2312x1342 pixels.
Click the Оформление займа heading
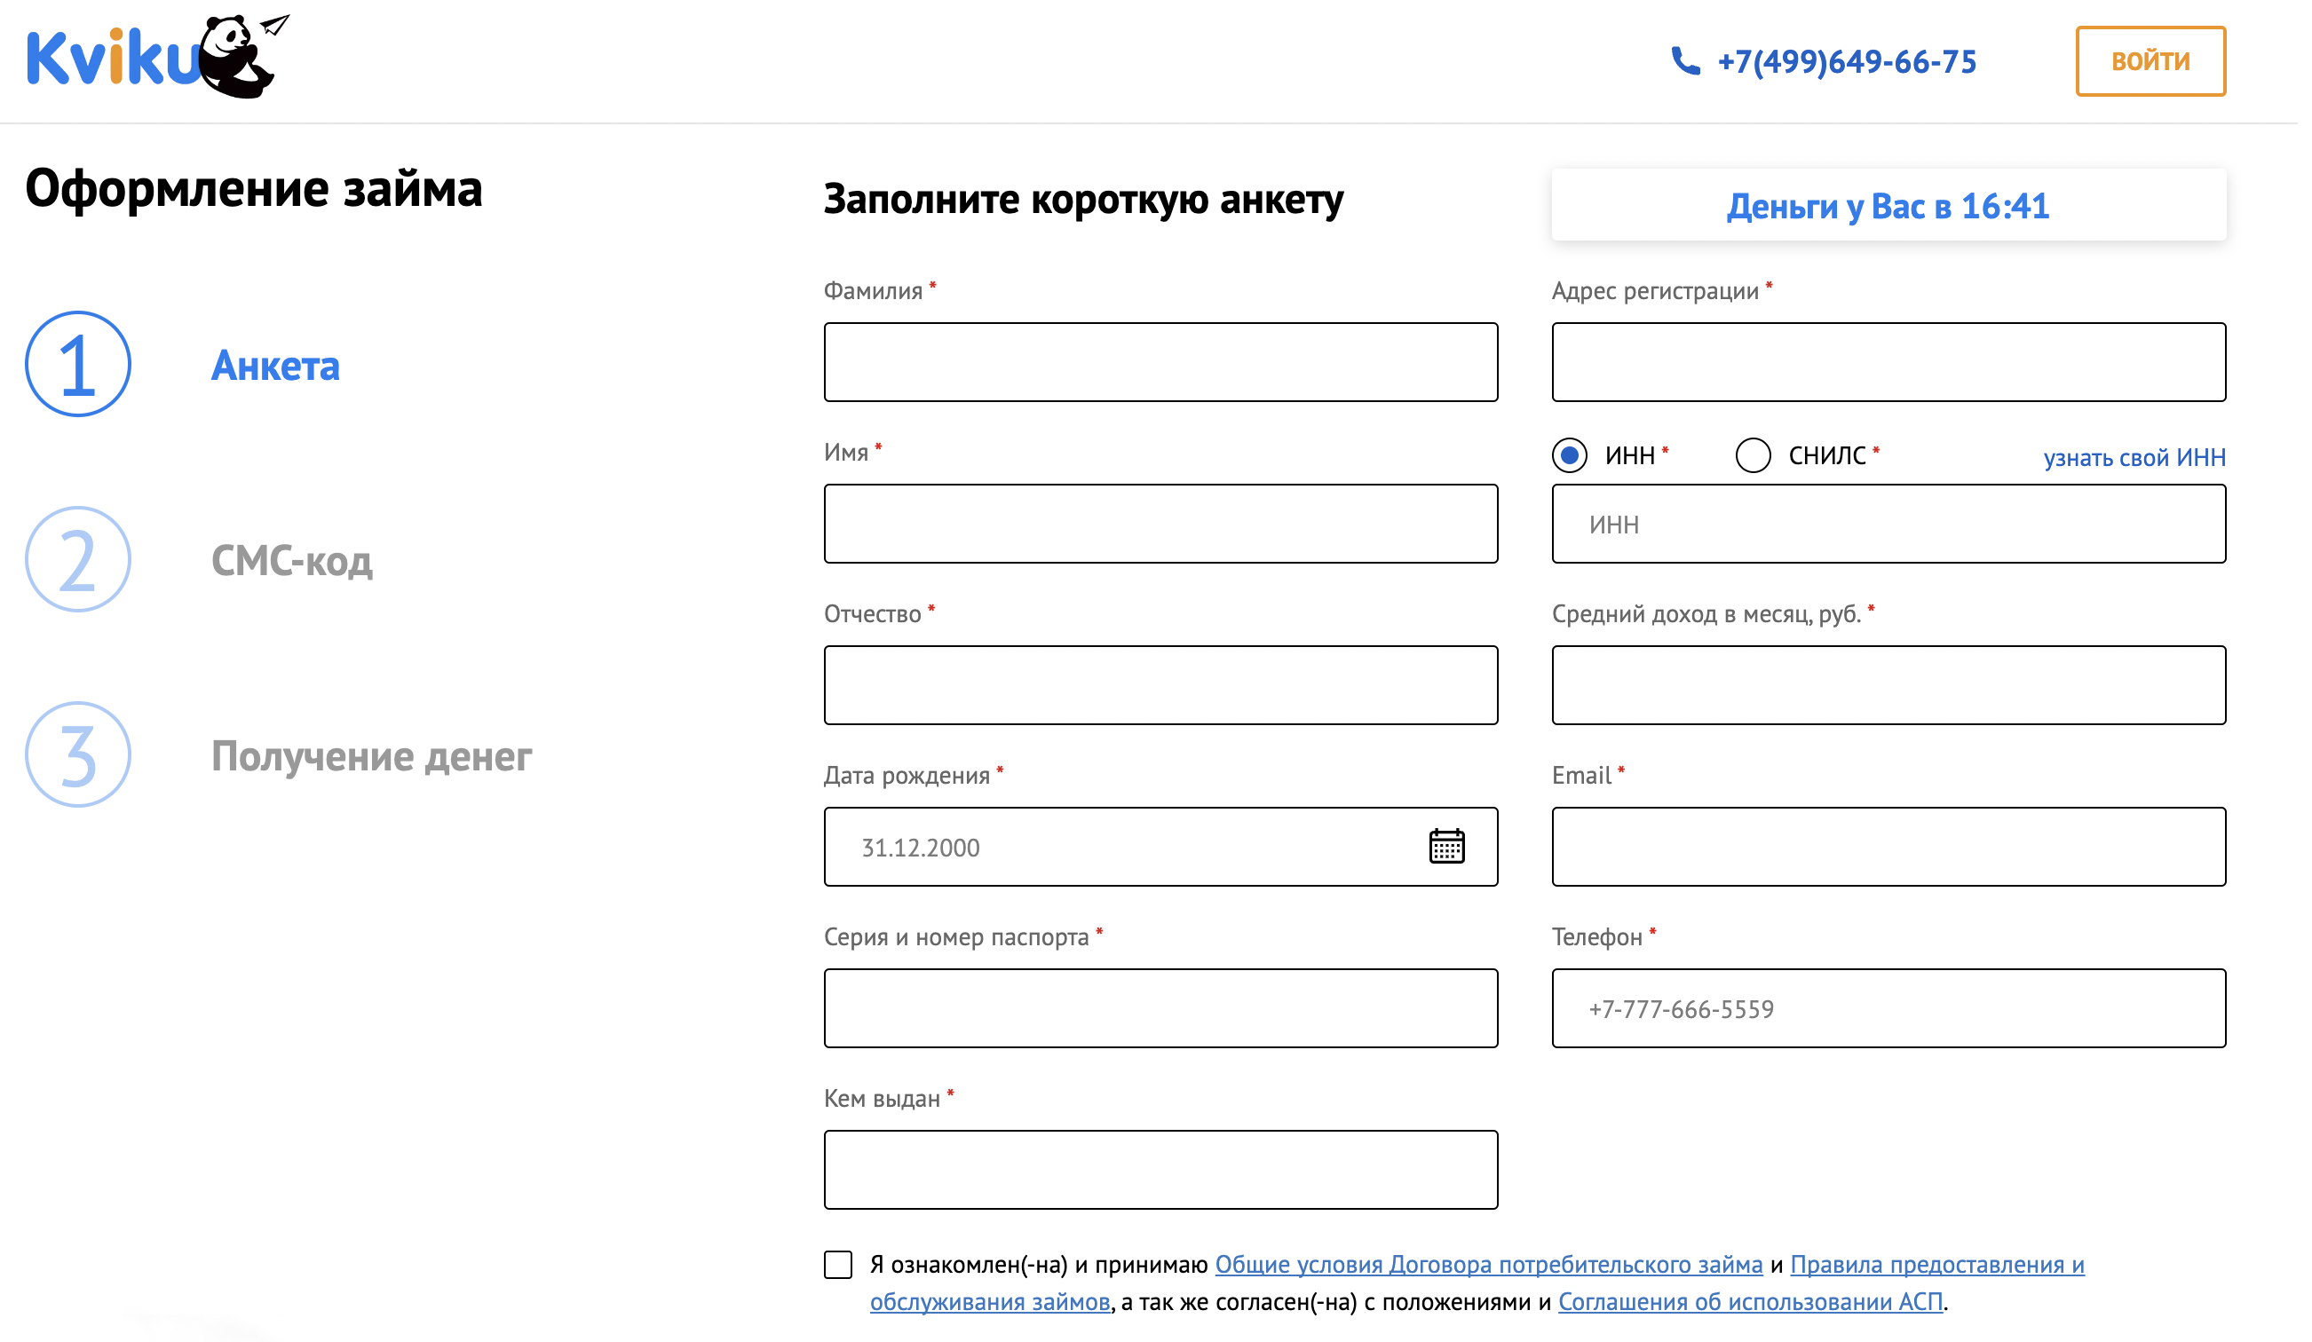point(254,189)
